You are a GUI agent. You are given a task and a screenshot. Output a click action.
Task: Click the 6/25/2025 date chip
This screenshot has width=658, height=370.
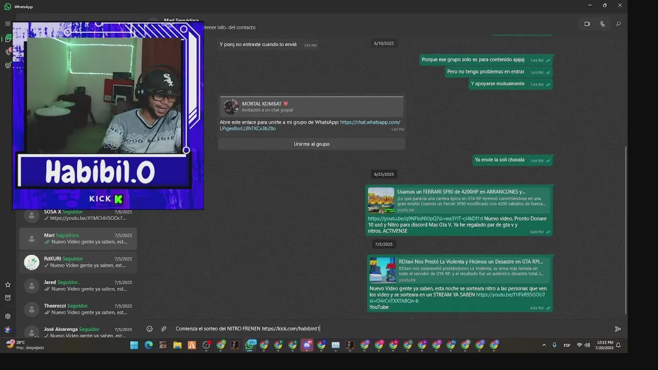coord(384,174)
